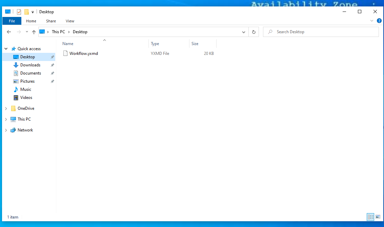Screen dimensions: 384x227
Task: Select Downloads in Quick access
Action: point(30,65)
